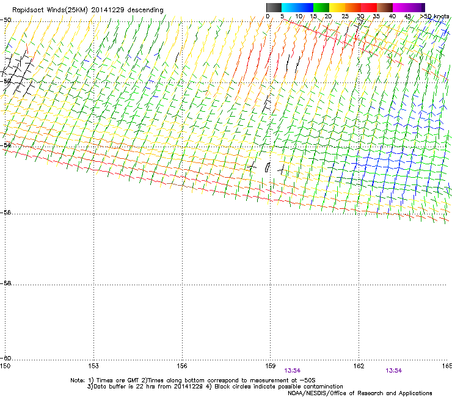
Task: Click the latitude label '-54'
Action: (5, 145)
